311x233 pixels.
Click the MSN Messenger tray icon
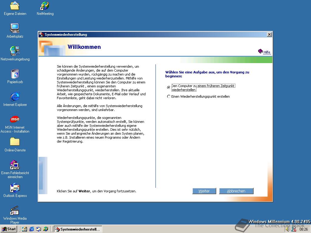tap(294, 229)
